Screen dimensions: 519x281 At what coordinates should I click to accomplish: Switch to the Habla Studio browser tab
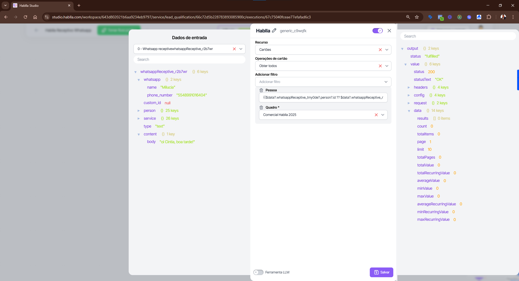point(41,5)
